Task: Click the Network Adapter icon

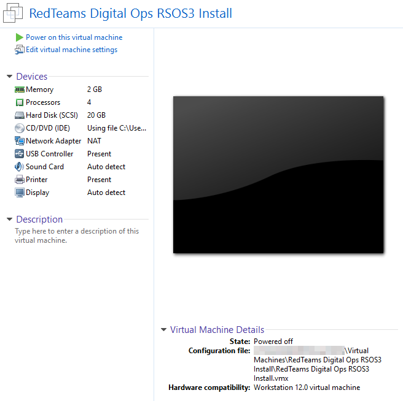Action: [x=20, y=141]
